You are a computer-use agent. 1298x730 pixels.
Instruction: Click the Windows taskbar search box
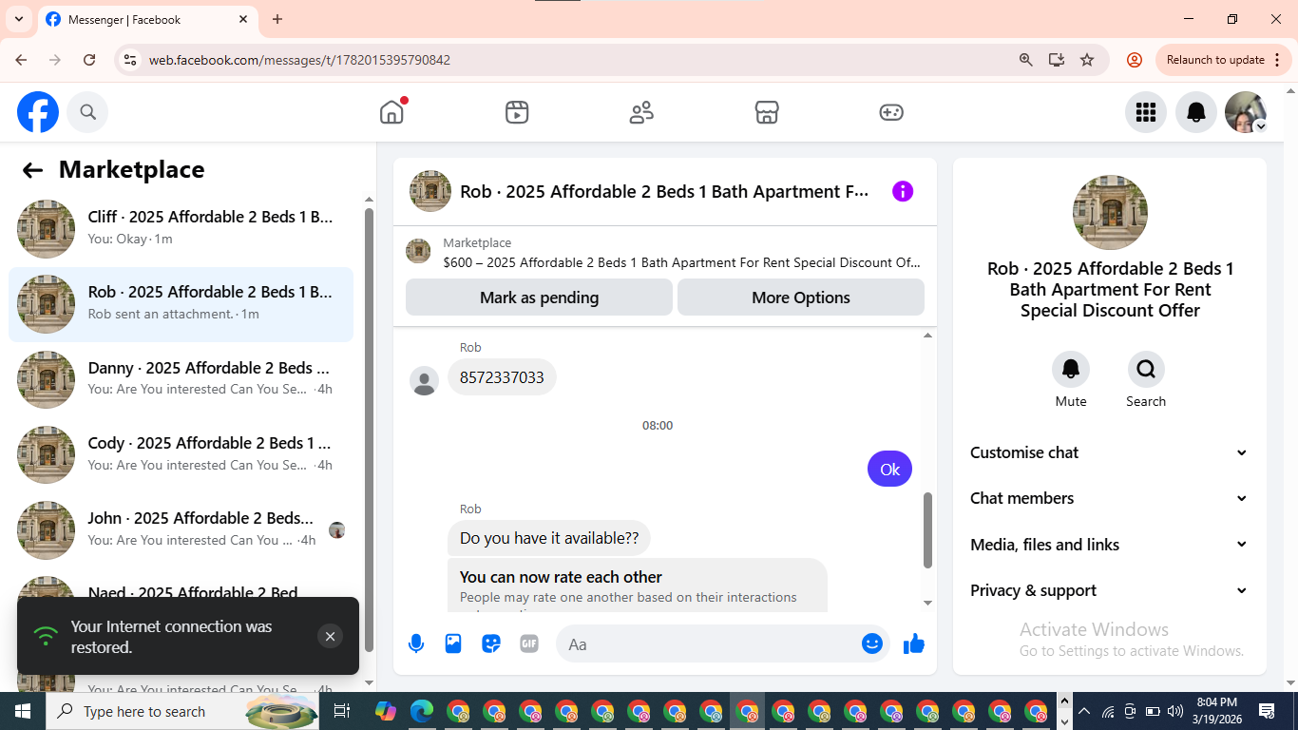click(x=181, y=711)
